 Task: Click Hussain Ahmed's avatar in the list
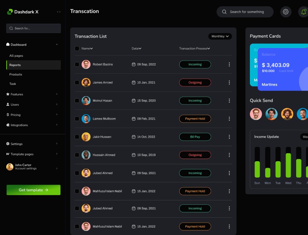coord(86,155)
